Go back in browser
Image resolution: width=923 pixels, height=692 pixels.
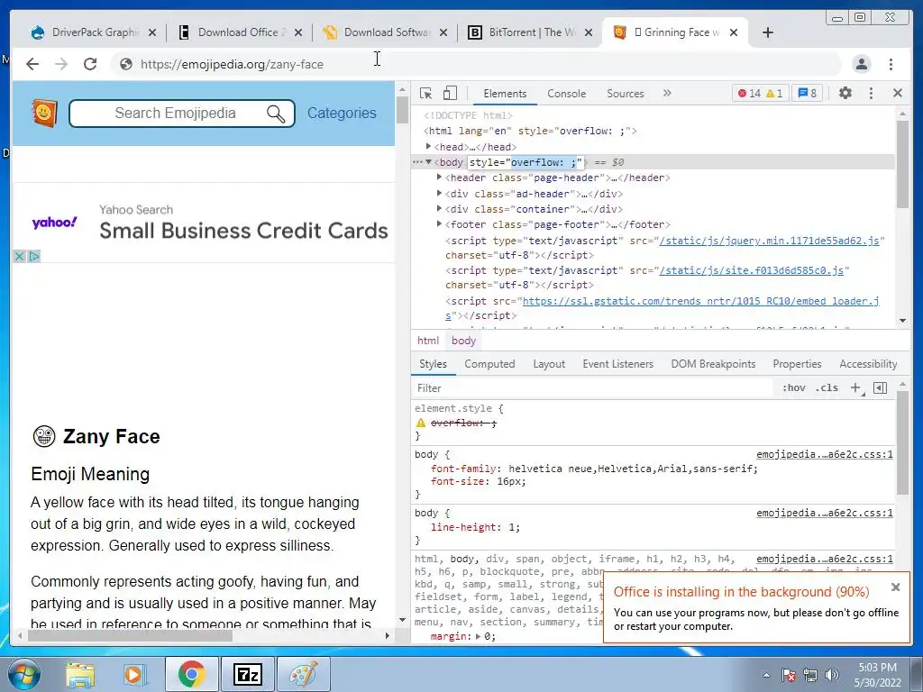tap(32, 64)
